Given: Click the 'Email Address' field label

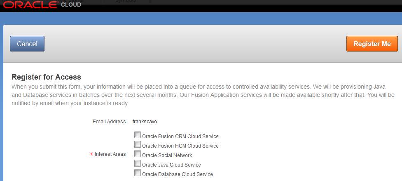Looking at the screenshot, I should (109, 122).
